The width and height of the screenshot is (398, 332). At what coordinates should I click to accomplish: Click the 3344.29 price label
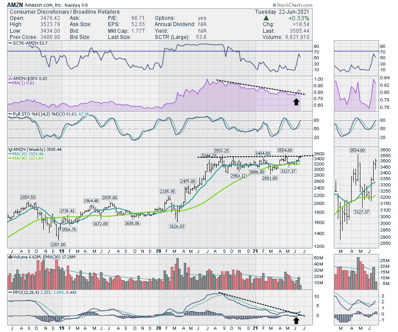208,155
